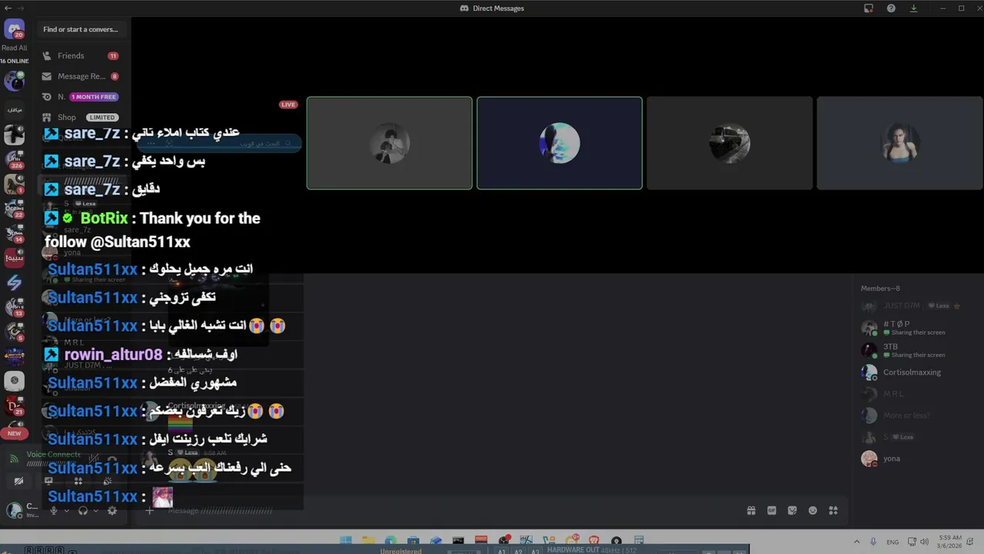This screenshot has width=984, height=554.
Task: Open Calculator from the taskbar
Action: tap(639, 541)
